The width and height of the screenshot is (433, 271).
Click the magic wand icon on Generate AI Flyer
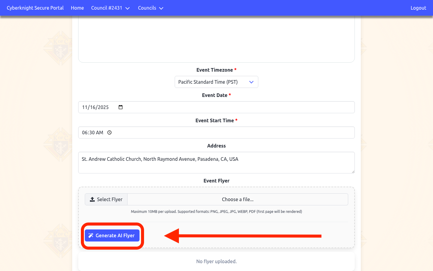click(x=91, y=235)
